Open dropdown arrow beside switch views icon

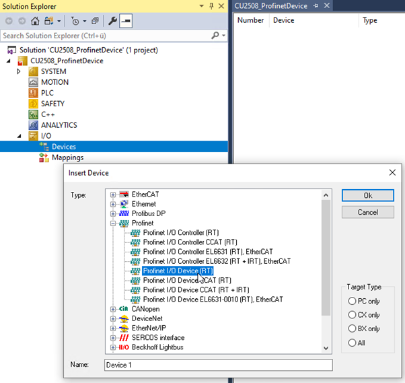[59, 21]
